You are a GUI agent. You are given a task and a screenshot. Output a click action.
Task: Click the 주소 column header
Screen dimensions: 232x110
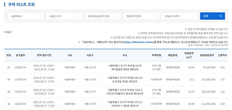(125, 55)
